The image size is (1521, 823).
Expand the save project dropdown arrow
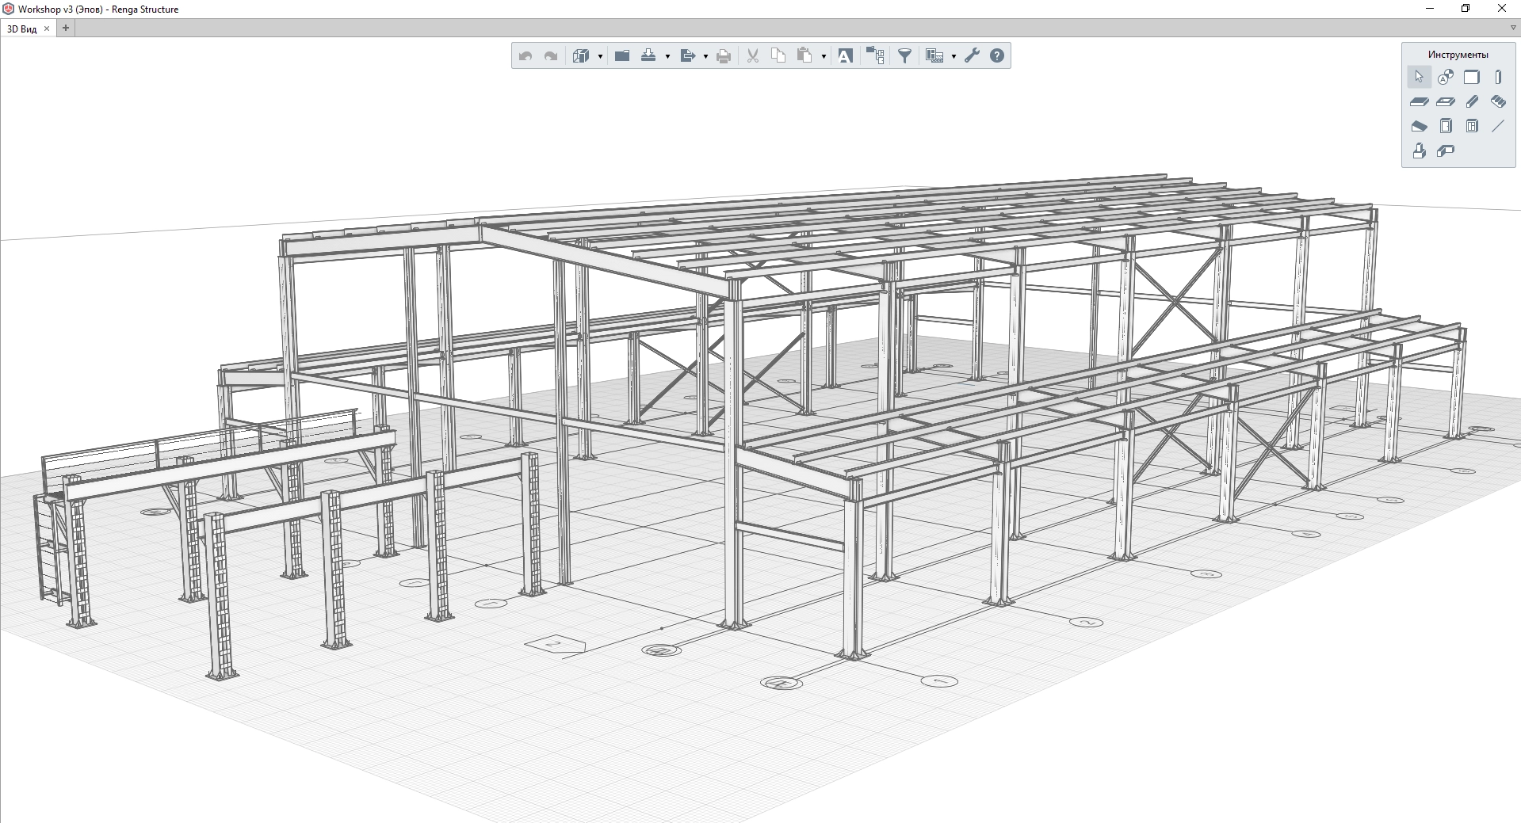pyautogui.click(x=667, y=56)
